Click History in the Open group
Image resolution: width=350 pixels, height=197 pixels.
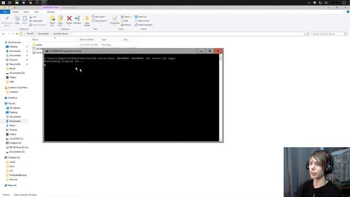[x=126, y=25]
